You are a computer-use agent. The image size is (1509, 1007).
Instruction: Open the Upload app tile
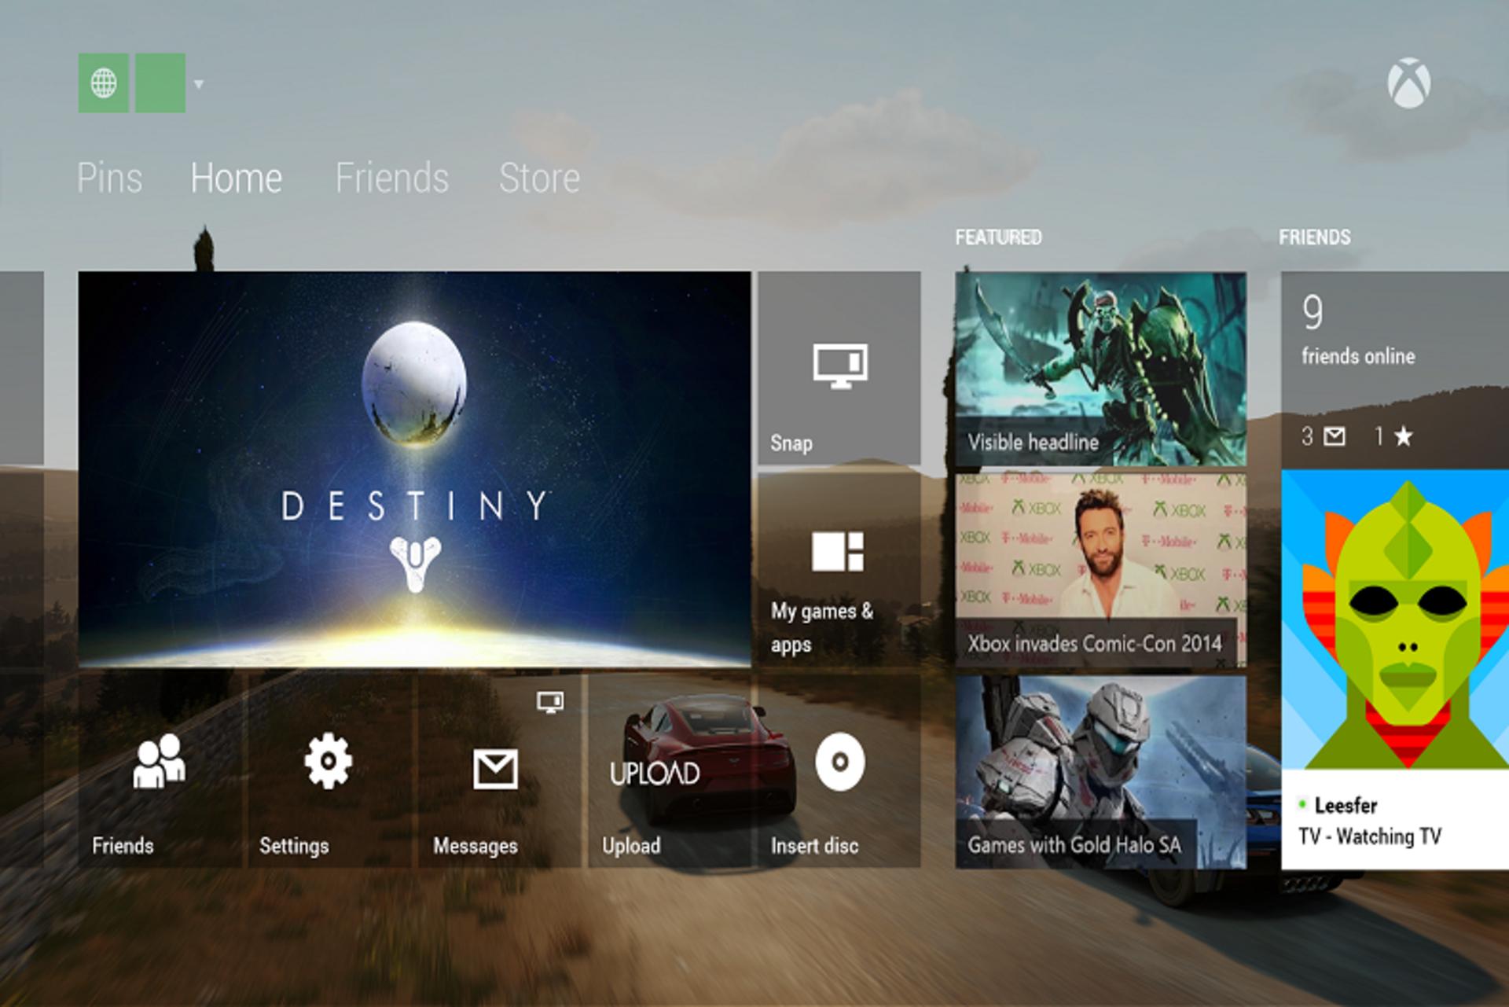[x=669, y=771]
